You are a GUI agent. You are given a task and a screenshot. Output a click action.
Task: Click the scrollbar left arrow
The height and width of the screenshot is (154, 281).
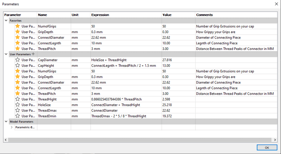pyautogui.click(x=6, y=140)
